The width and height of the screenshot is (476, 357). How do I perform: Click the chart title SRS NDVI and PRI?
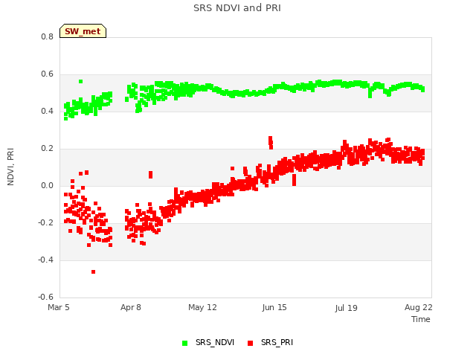click(x=237, y=7)
